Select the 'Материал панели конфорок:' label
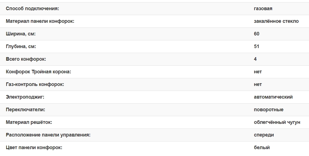309x156 pixels. click(x=40, y=21)
